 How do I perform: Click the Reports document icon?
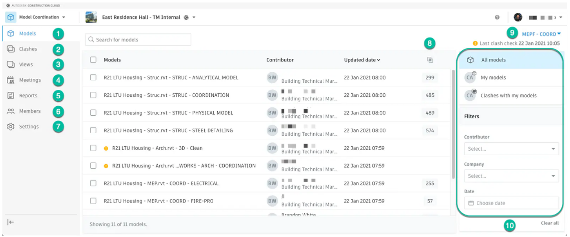click(11, 96)
